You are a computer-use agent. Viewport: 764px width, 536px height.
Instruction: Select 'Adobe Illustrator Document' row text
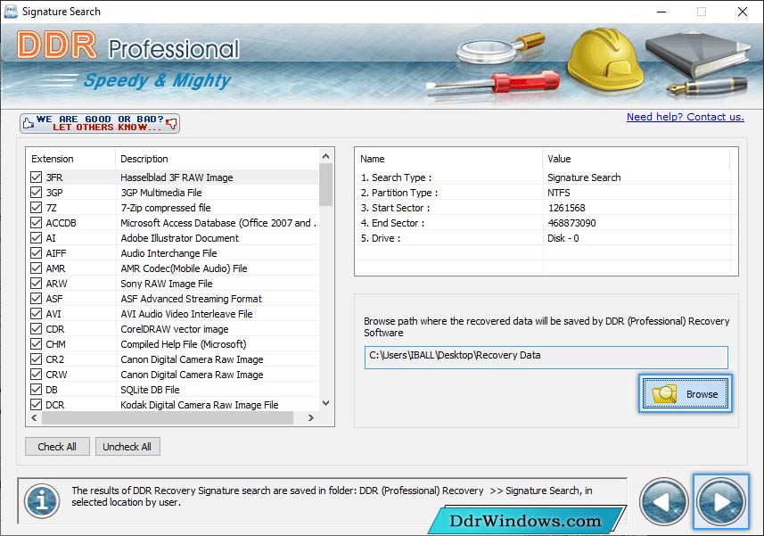click(179, 238)
